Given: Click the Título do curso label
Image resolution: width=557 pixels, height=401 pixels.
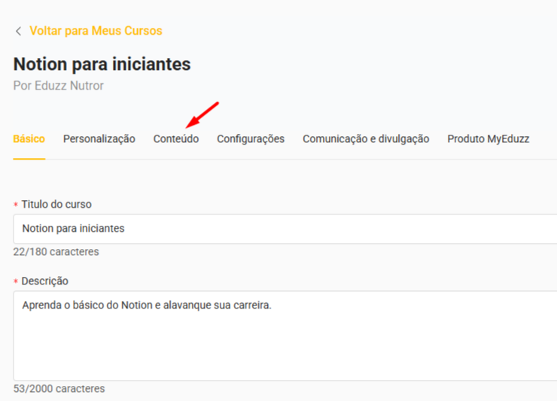Looking at the screenshot, I should click(56, 205).
